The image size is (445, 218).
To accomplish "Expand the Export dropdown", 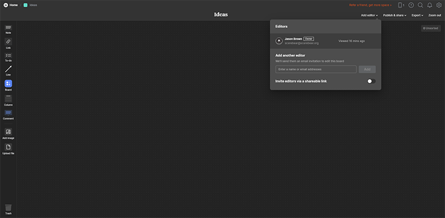I will (x=417, y=16).
